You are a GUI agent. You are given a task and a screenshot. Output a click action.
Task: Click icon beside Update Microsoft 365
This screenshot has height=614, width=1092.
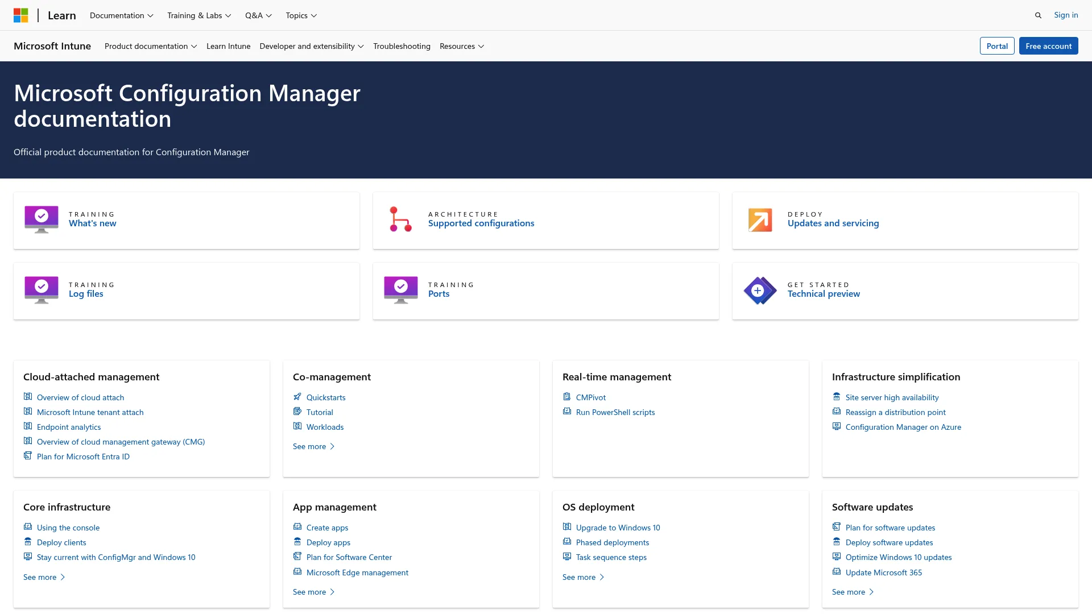[837, 572]
